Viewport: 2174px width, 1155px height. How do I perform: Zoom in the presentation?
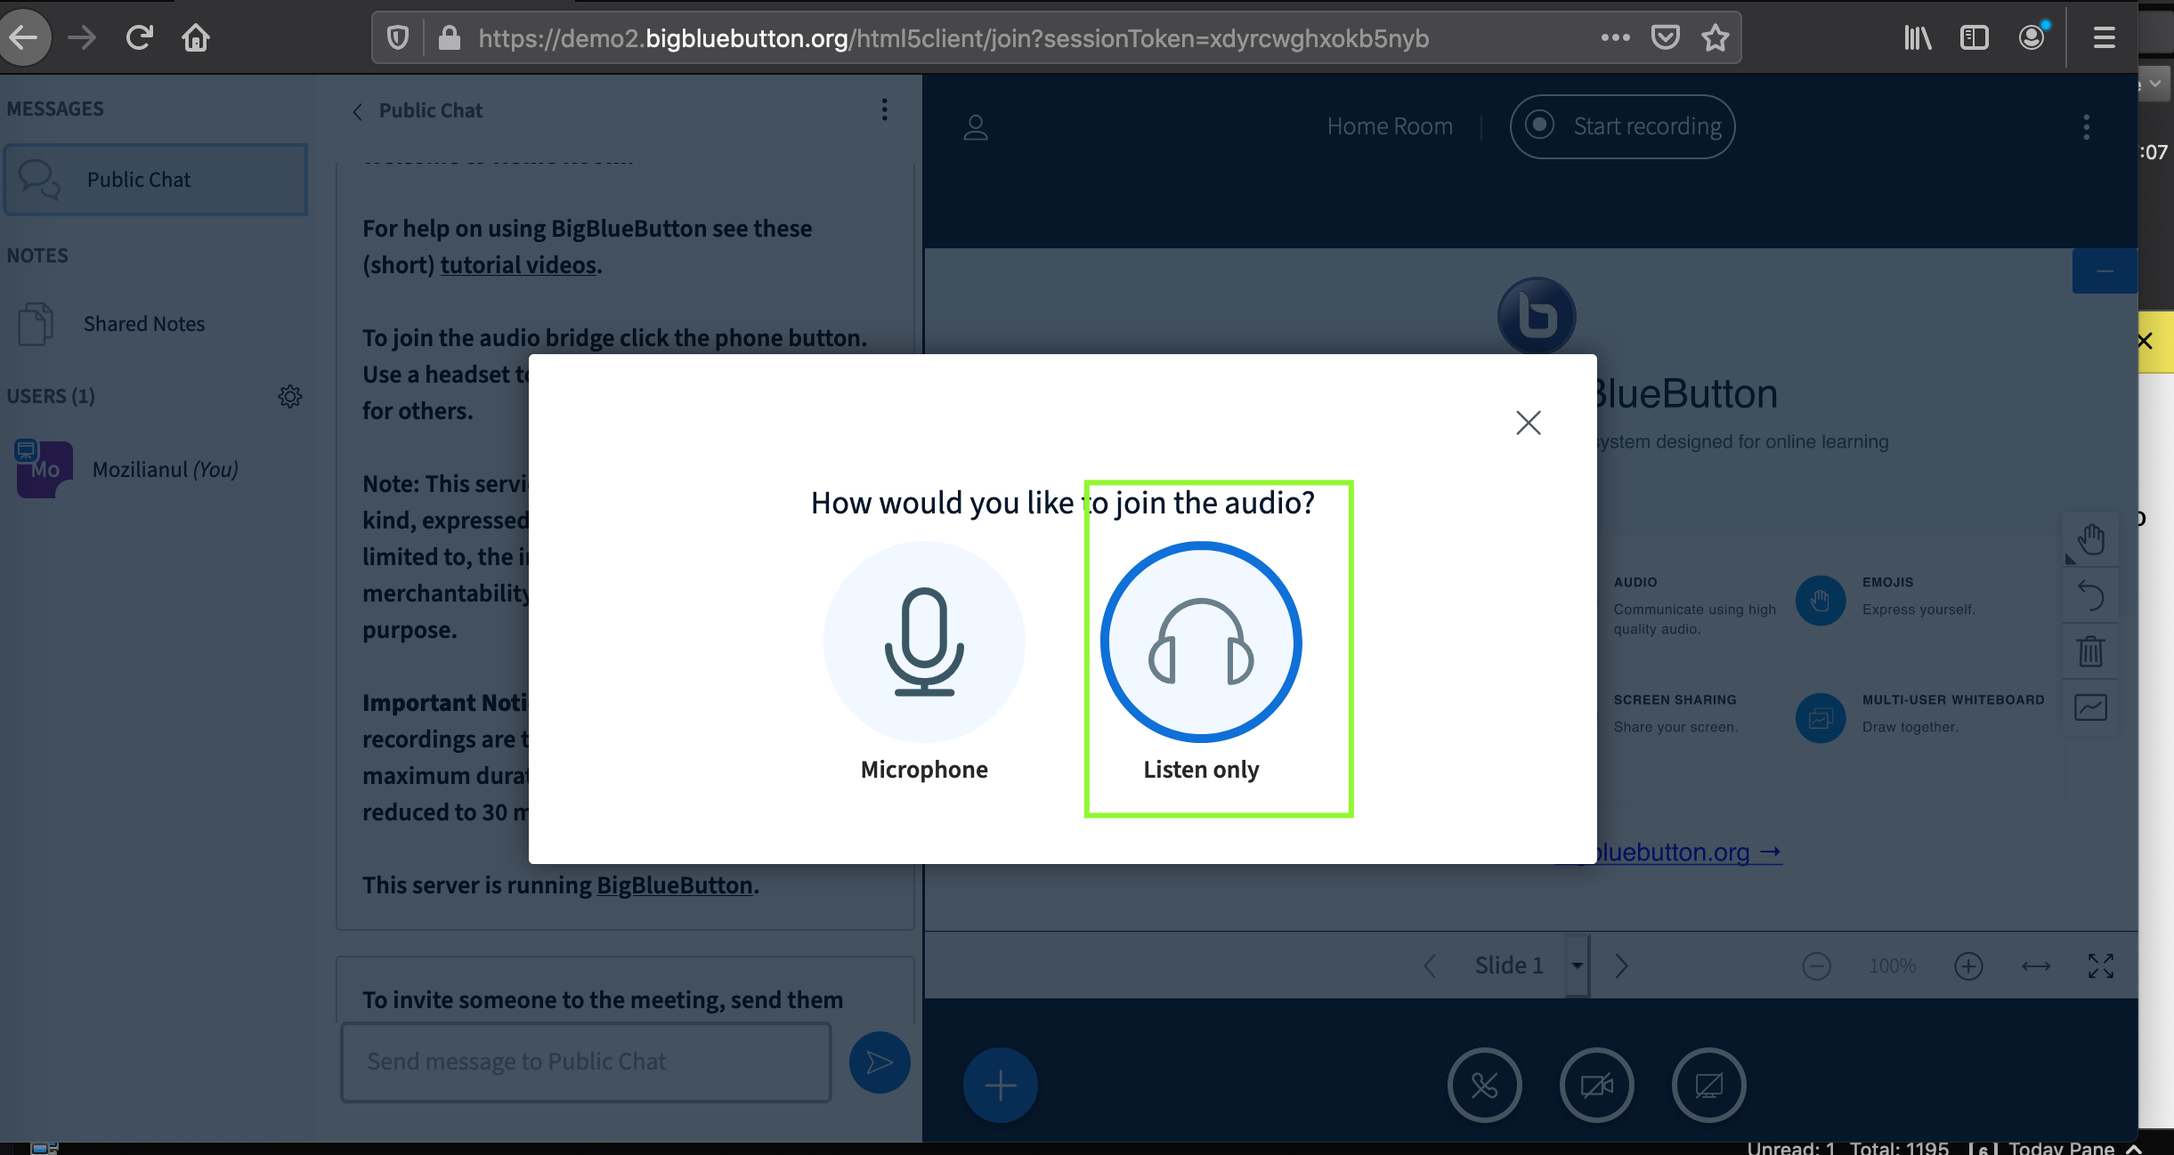click(x=1968, y=965)
